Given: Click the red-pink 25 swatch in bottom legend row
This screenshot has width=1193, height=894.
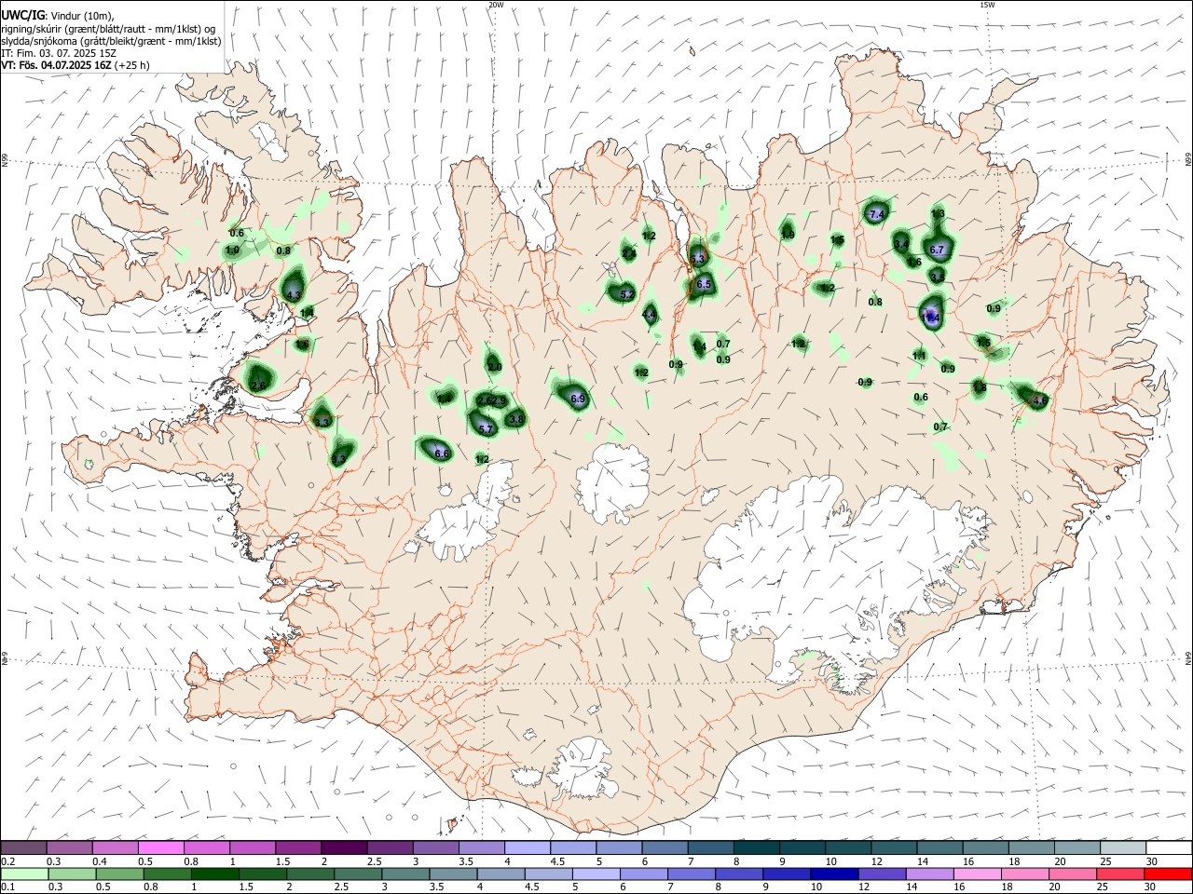Looking at the screenshot, I should (1120, 874).
